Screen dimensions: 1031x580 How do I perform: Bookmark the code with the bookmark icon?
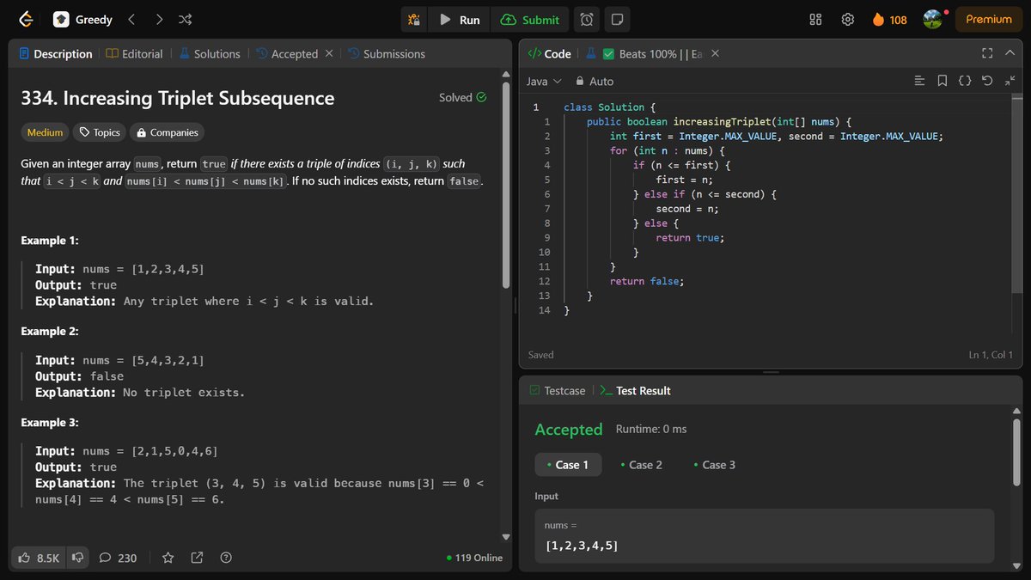[x=942, y=80]
